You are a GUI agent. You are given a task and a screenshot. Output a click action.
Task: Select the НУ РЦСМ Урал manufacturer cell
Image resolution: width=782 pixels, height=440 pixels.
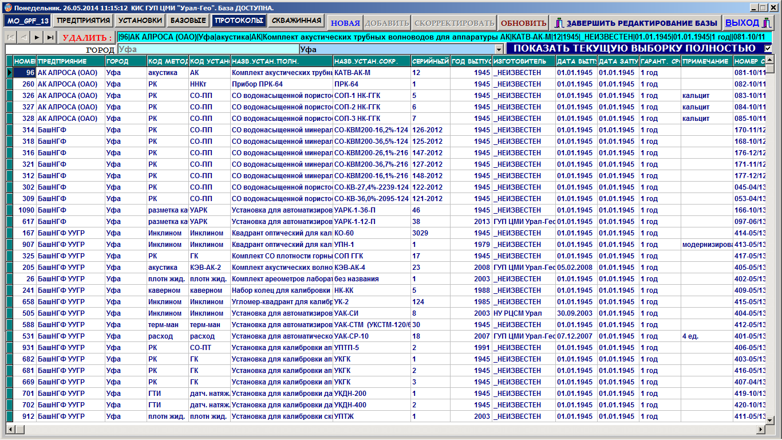click(x=523, y=313)
